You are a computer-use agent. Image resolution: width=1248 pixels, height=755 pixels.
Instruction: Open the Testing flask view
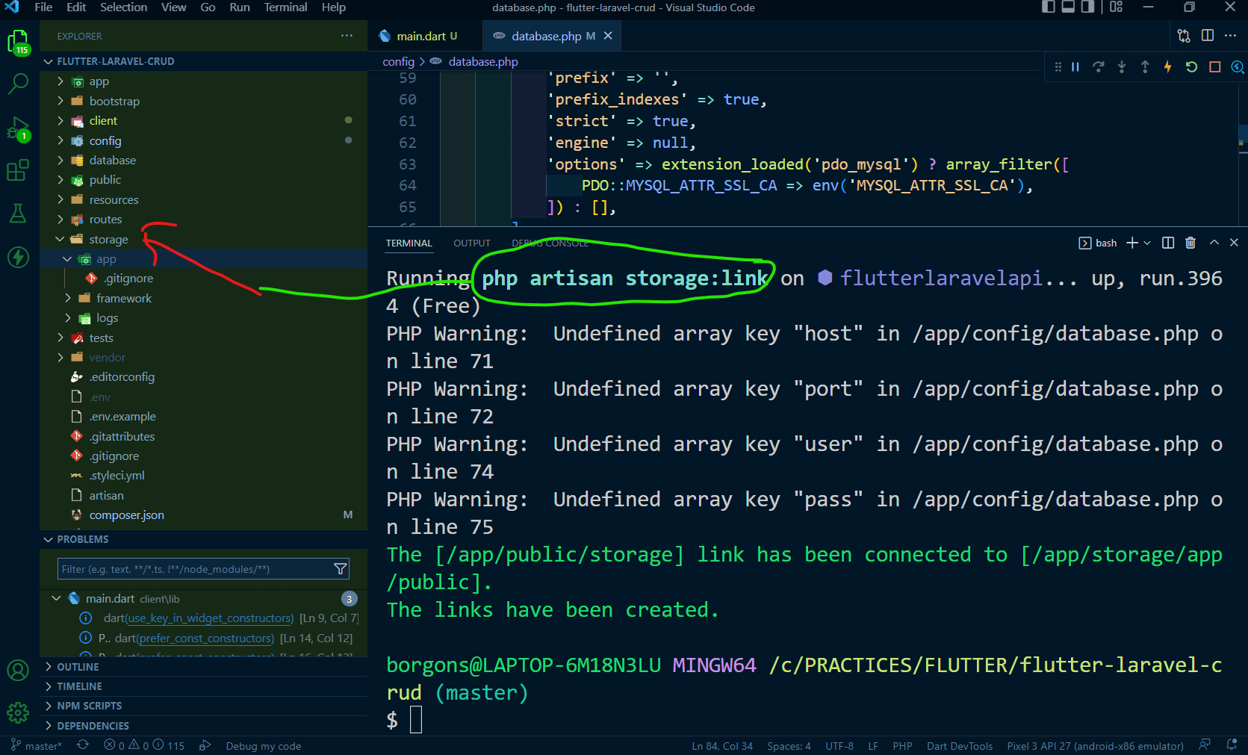18,214
